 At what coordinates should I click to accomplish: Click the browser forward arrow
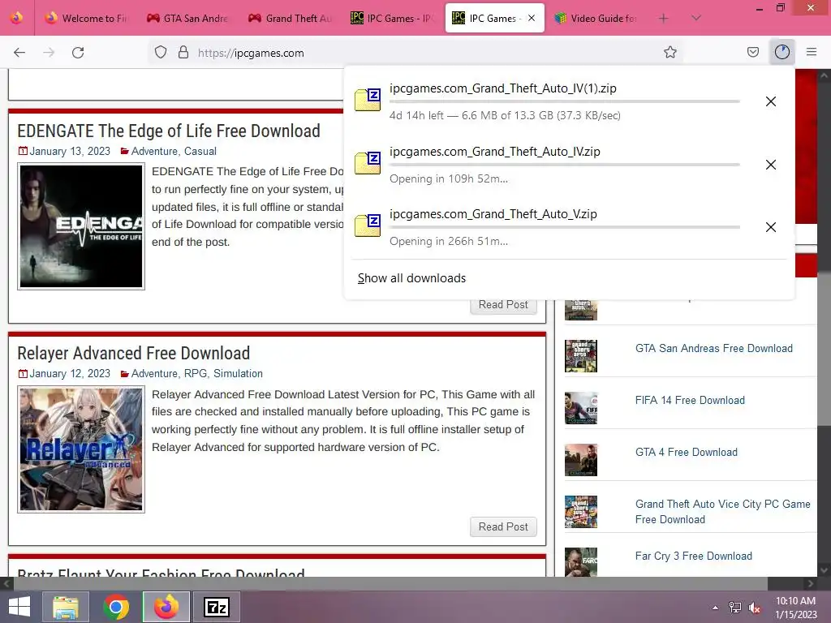coord(49,53)
